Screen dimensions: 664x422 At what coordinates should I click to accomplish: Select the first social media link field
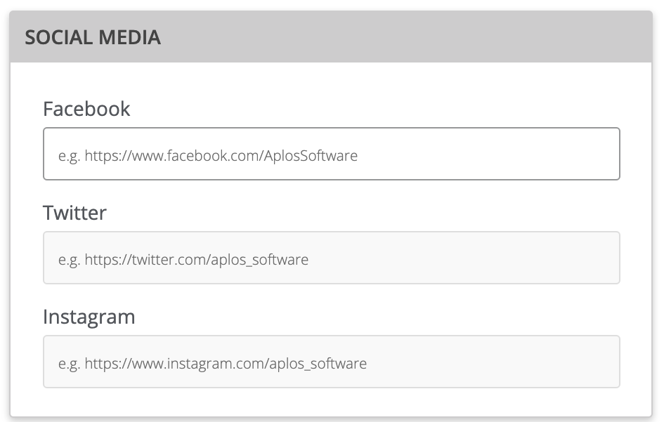(331, 154)
